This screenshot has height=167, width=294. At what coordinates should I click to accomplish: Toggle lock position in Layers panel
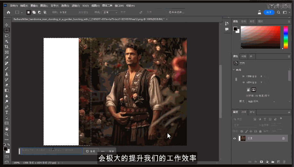tap(251, 131)
